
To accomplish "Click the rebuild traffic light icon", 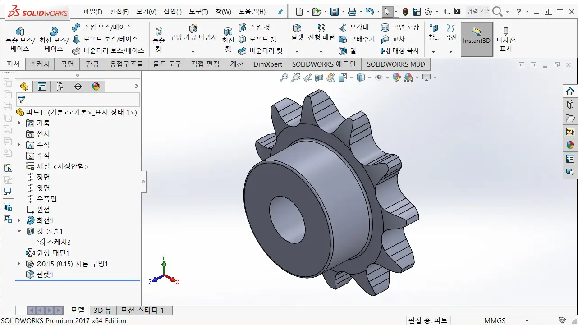I will point(405,12).
